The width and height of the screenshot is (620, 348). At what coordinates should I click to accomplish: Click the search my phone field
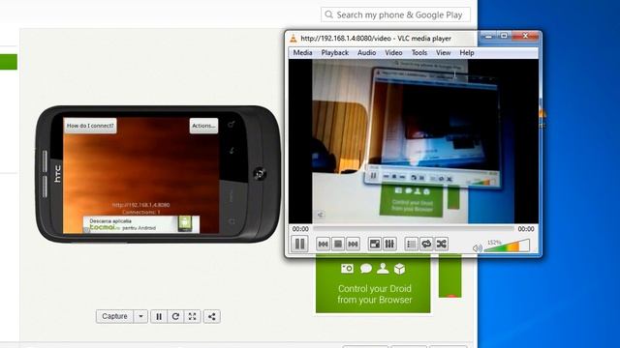click(x=396, y=15)
